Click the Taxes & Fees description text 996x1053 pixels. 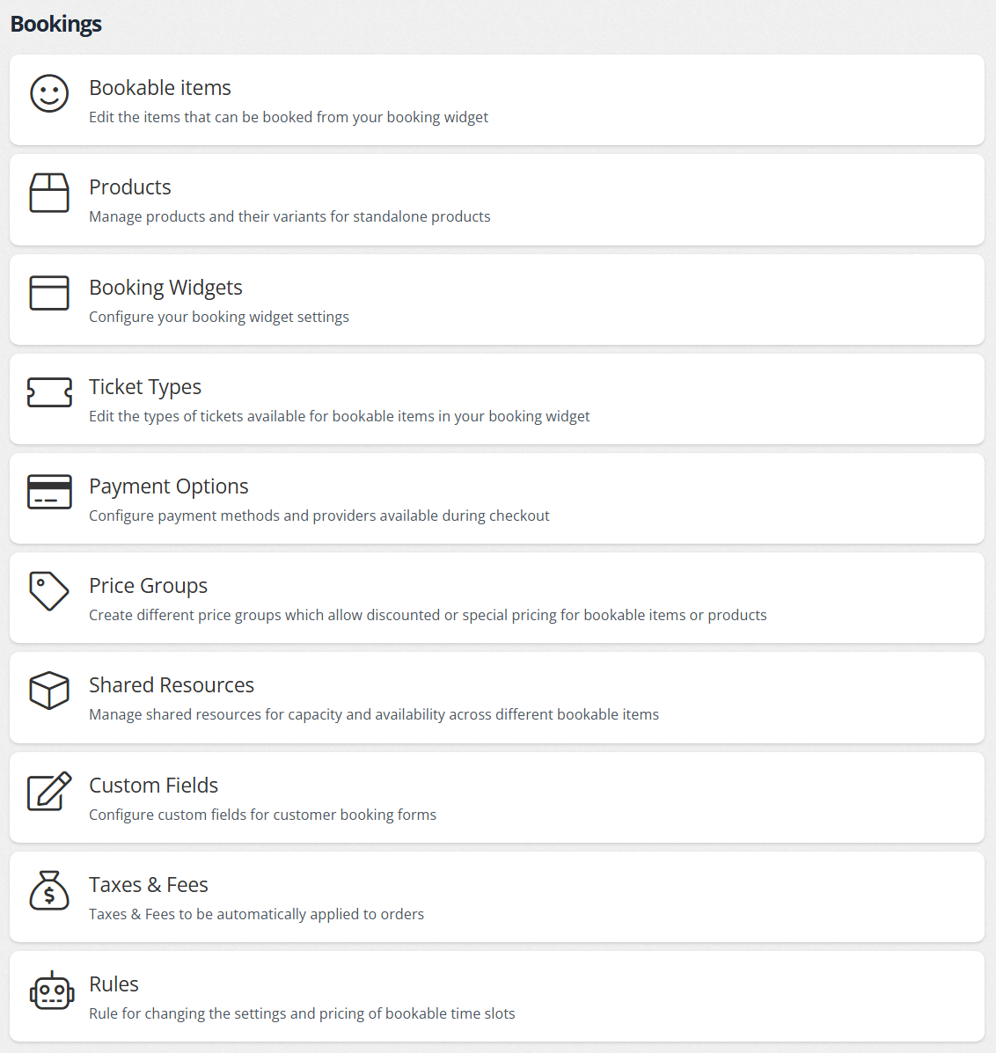[x=256, y=914]
